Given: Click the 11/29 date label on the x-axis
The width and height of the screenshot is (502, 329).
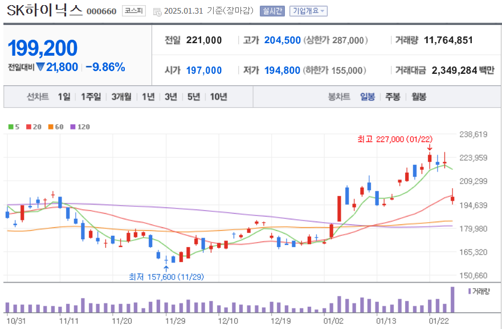Looking at the screenshot, I should [176, 321].
